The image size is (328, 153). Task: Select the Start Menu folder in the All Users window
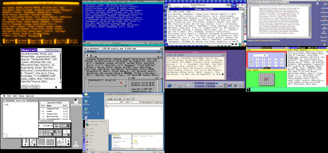point(135,142)
